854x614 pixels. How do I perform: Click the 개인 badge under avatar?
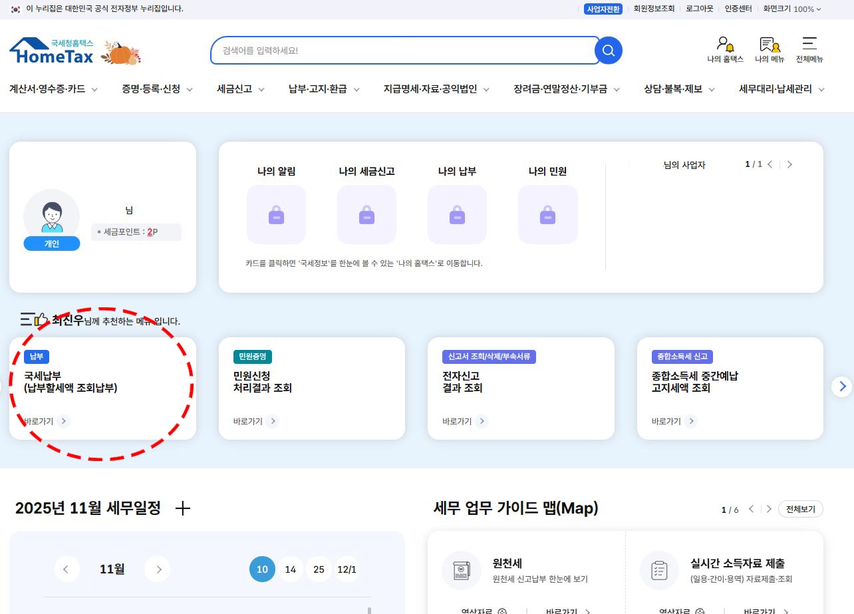tap(52, 244)
